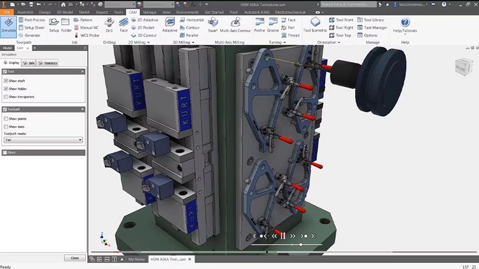479x269 pixels.
Task: Open the Toolpath mode dropdown
Action: point(43,140)
